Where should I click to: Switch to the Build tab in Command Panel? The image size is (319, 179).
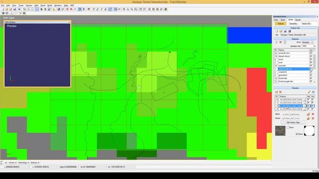[x=283, y=20]
